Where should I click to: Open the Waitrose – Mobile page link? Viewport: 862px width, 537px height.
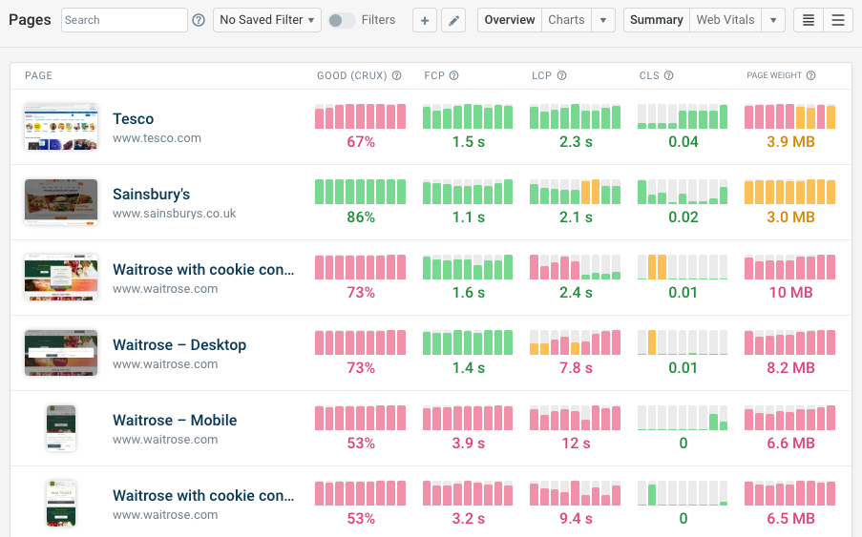175,421
